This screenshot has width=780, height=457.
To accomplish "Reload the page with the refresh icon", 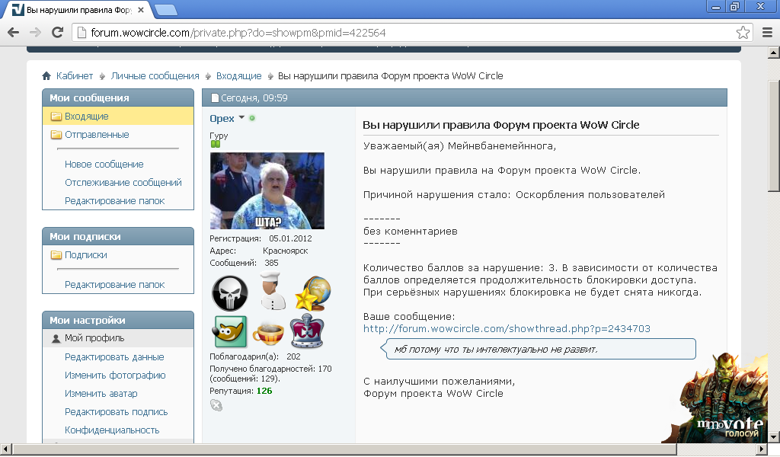I will (x=57, y=33).
